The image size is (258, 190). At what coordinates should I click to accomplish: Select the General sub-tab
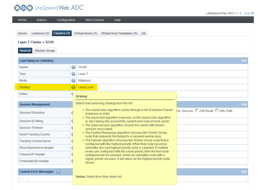click(x=25, y=51)
